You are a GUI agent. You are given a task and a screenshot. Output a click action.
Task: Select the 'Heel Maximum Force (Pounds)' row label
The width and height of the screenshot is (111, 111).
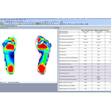(67, 70)
